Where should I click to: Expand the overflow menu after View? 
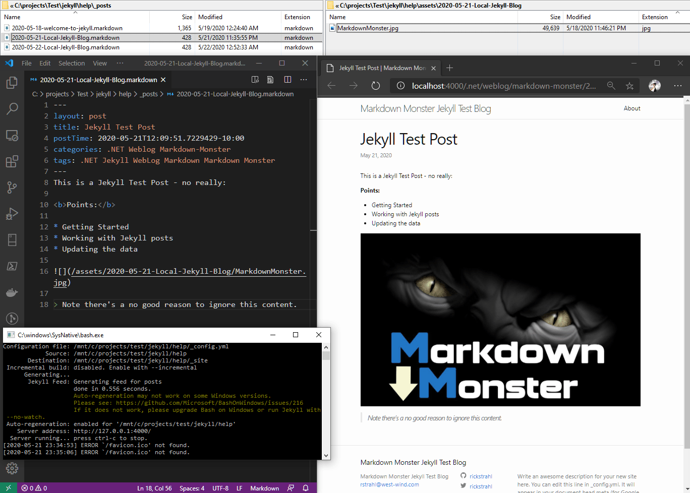click(120, 63)
